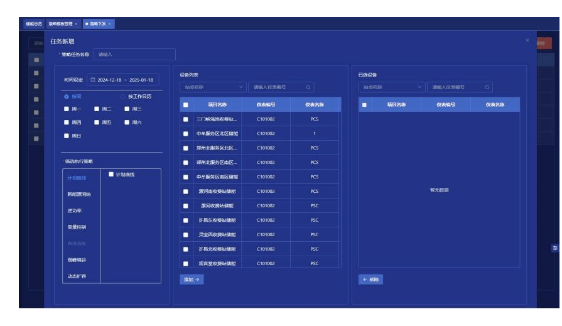
Task: Click the 郑州北服务区南区 project name cell
Action: [x=217, y=163]
